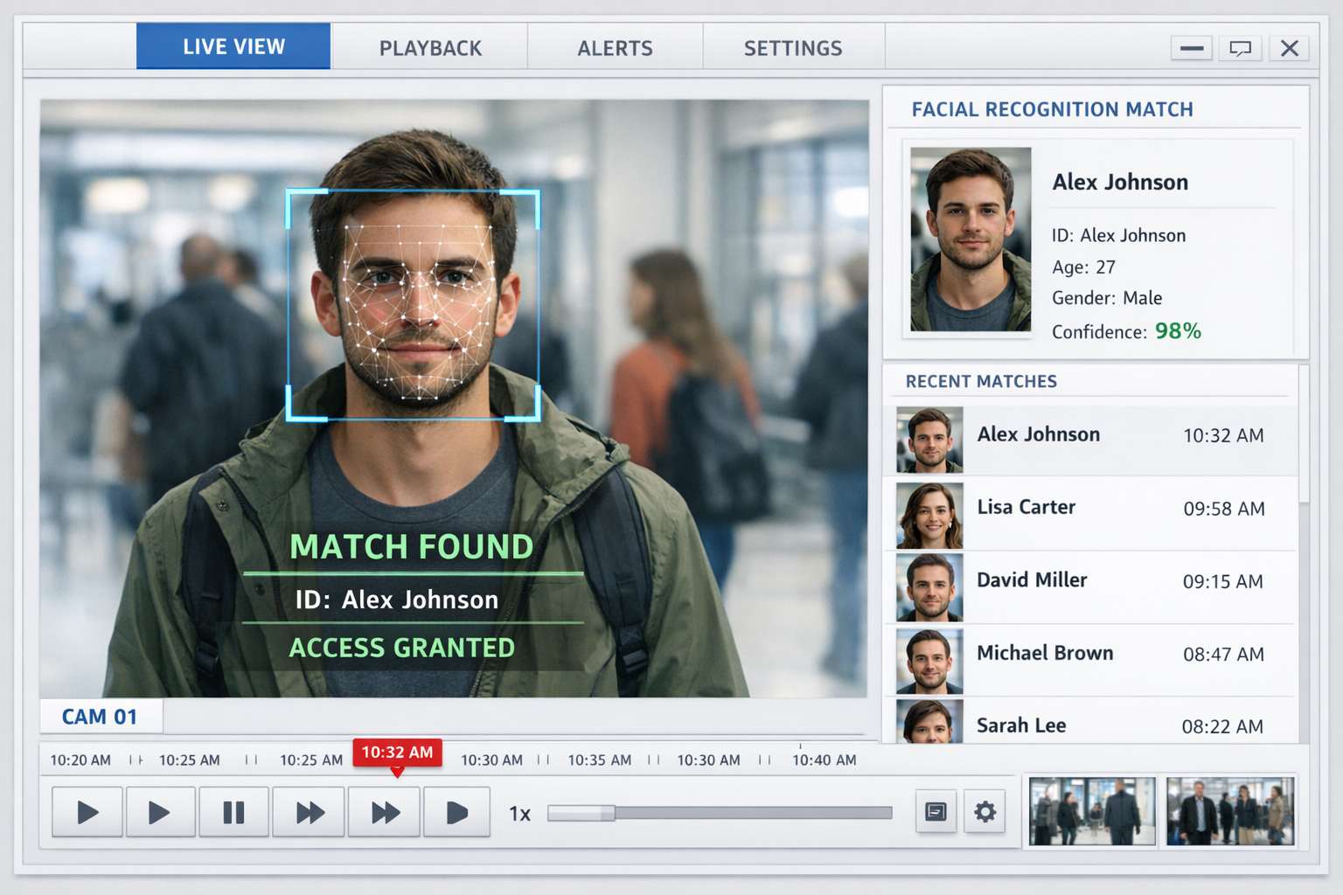Jump to 10:40 AM on the timeline
Viewport: 1343px width, 895px height.
pos(824,760)
